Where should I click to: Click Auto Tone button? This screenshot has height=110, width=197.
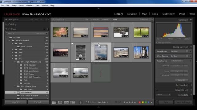point(177,61)
